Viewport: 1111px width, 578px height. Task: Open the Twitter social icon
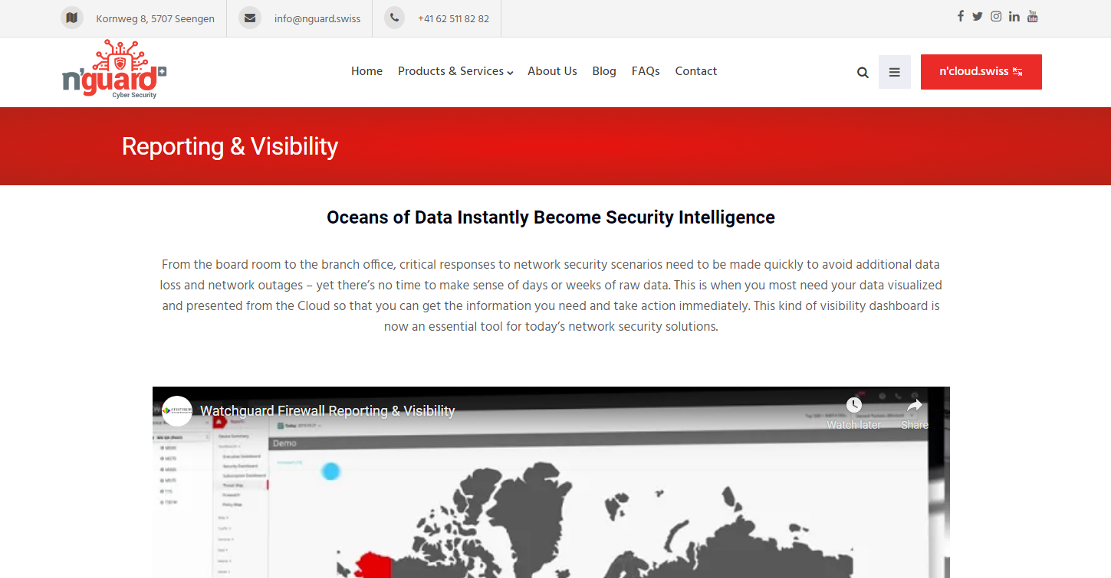pos(978,16)
